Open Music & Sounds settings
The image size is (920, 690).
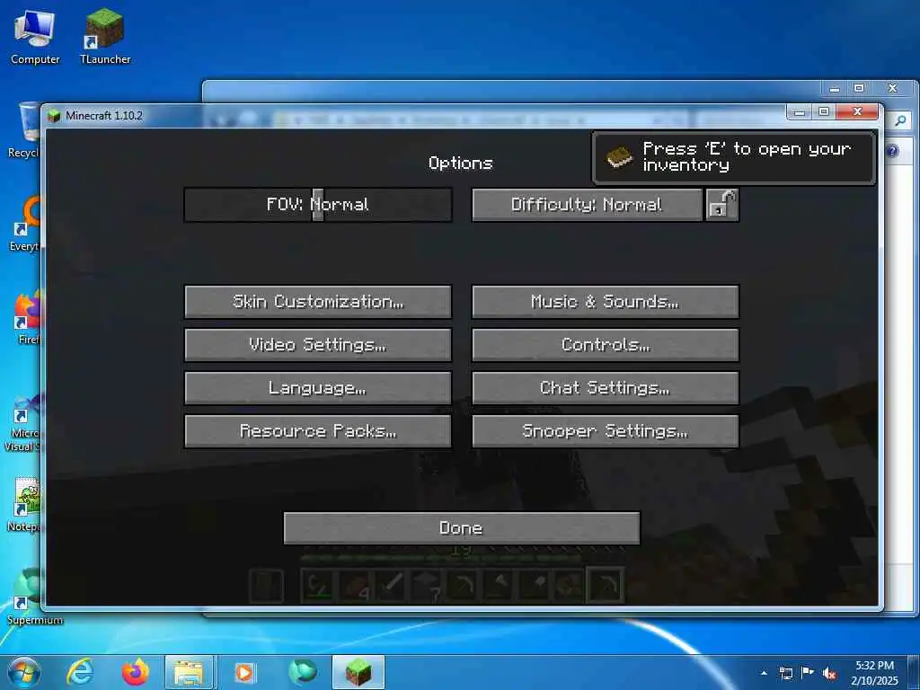pyautogui.click(x=605, y=302)
